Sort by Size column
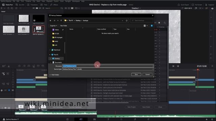This screenshot has height=121, width=216. [128, 29]
